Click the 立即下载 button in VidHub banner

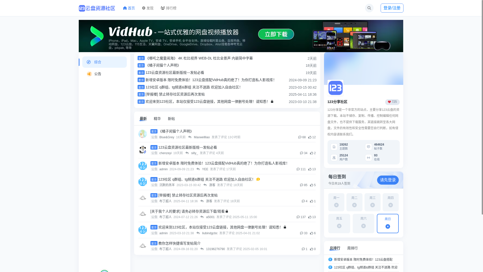click(x=276, y=34)
